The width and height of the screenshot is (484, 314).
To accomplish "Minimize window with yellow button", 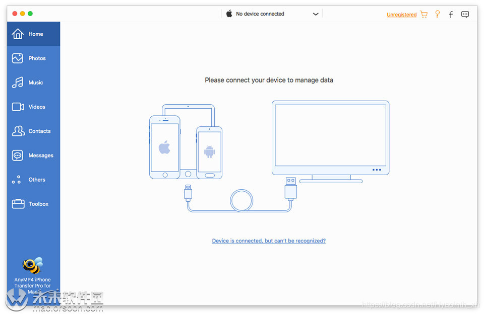I will pos(22,14).
